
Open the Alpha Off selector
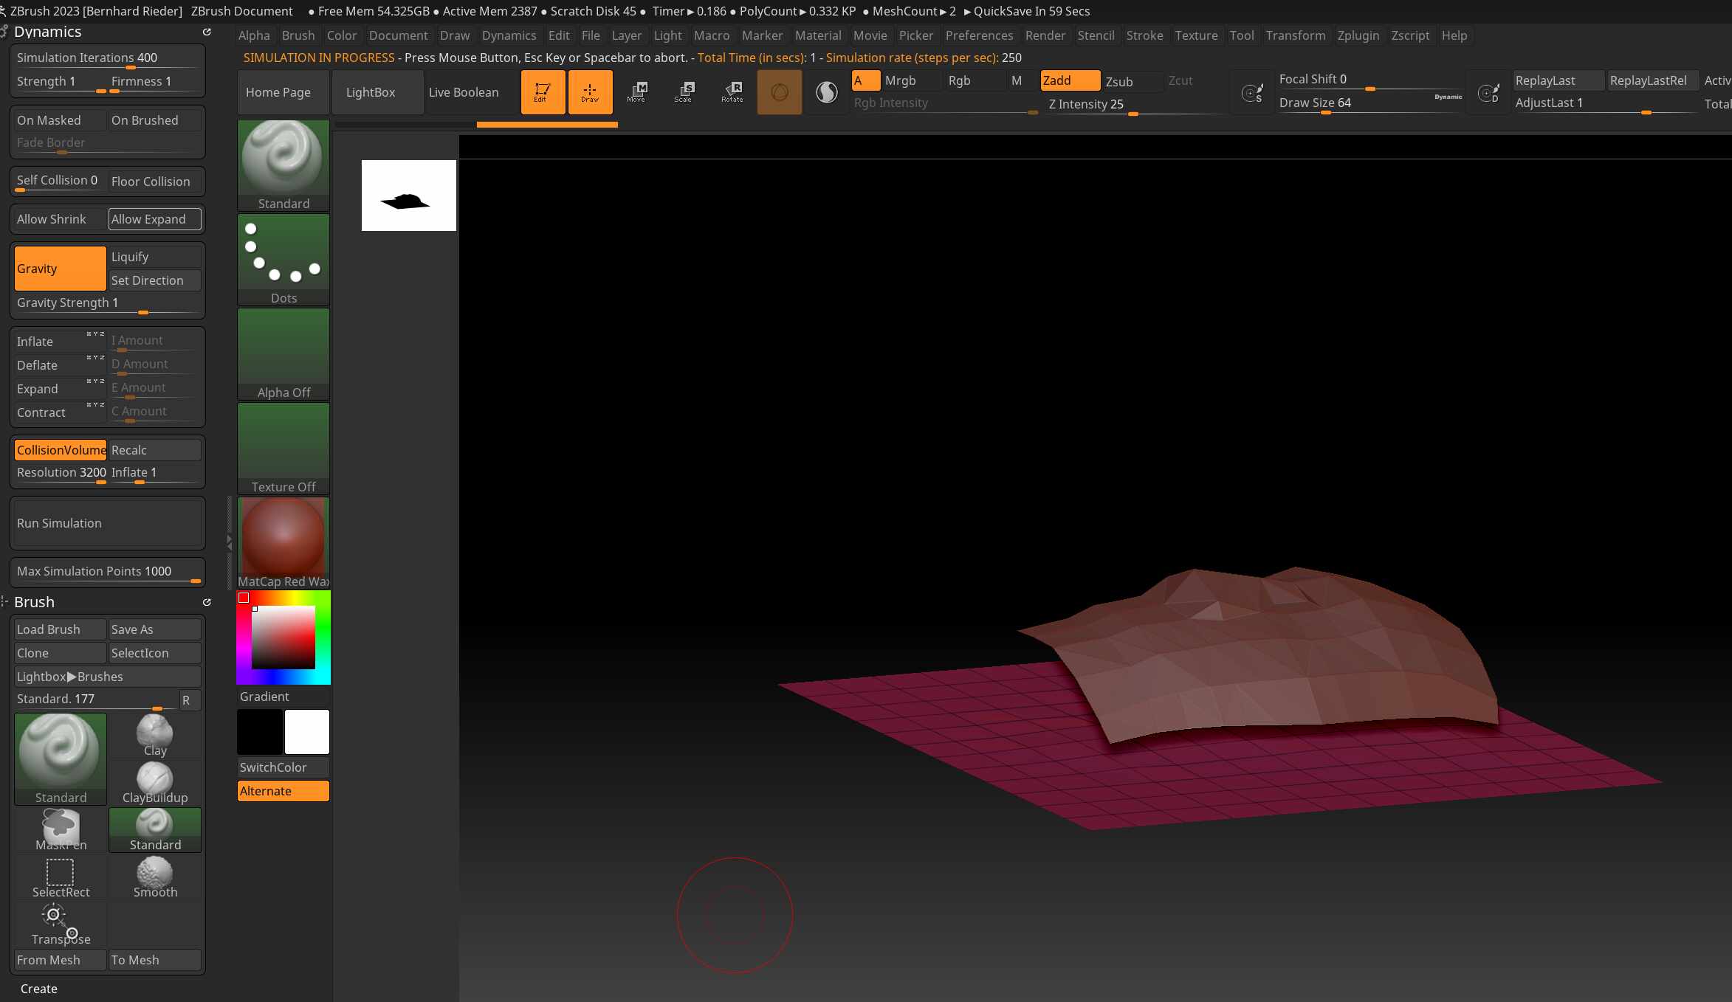(283, 354)
